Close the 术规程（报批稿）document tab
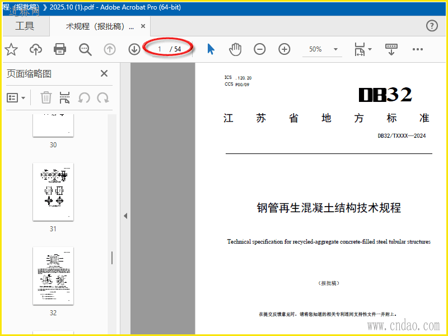 tap(143, 26)
